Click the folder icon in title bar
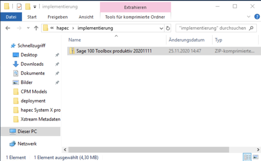This screenshot has height=161, width=261. (x=7, y=7)
